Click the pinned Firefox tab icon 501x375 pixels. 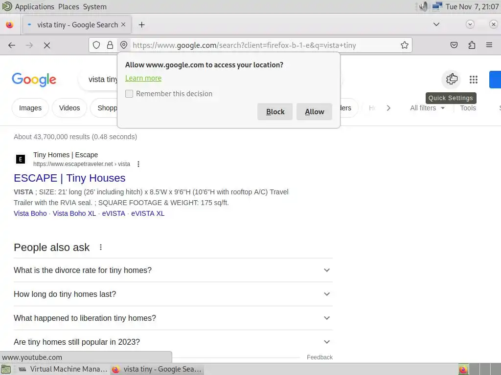[x=10, y=25]
